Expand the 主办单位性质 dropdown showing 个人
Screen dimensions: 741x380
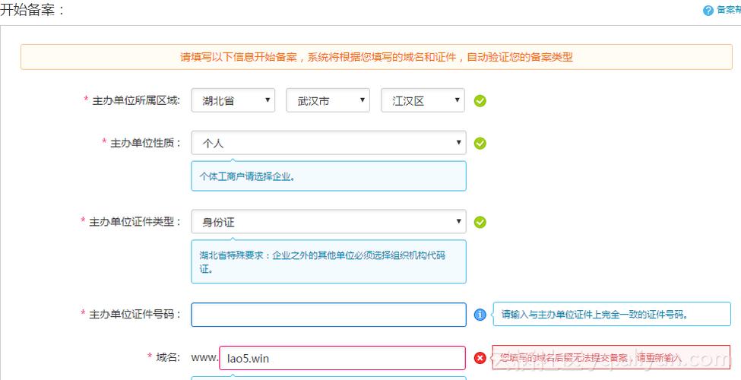point(328,143)
